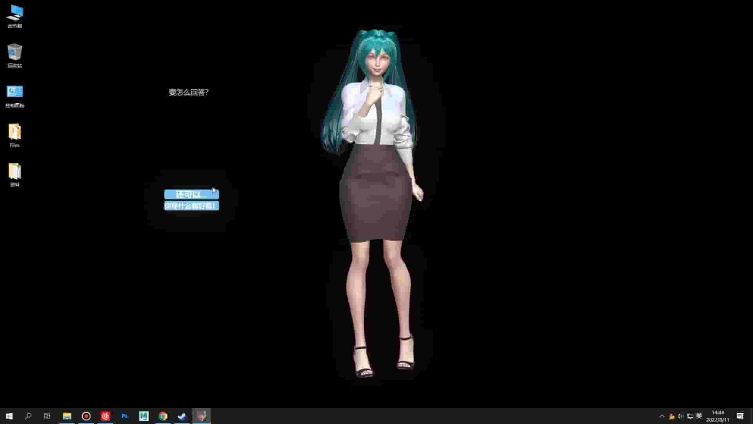
Task: Choose the reply '还可以...'
Action: click(191, 195)
